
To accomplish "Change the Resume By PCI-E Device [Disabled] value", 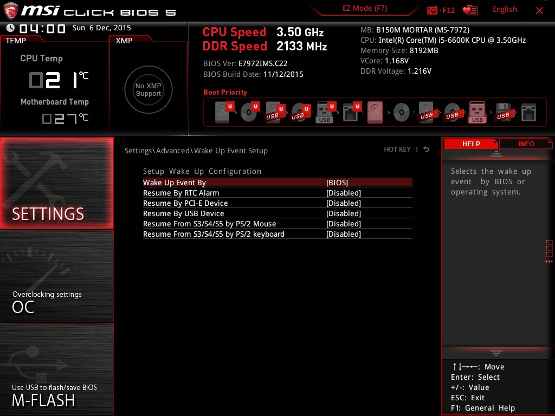I will click(343, 203).
